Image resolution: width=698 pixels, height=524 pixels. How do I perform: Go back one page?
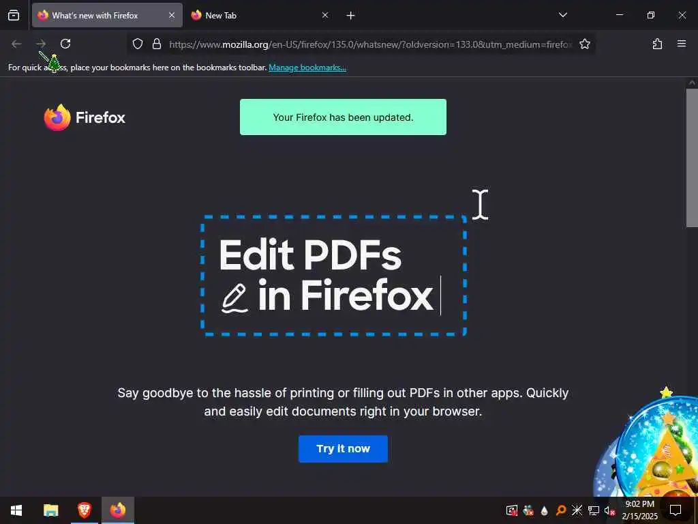[x=16, y=44]
